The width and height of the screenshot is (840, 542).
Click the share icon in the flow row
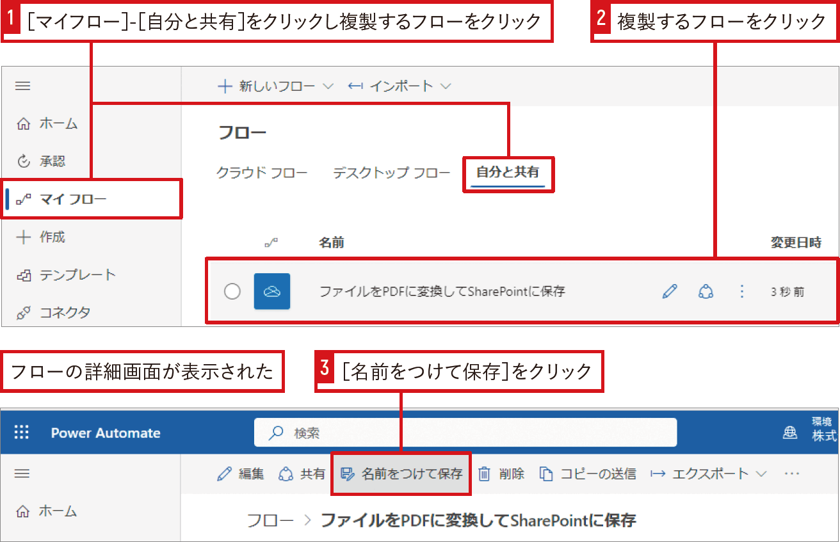[706, 292]
